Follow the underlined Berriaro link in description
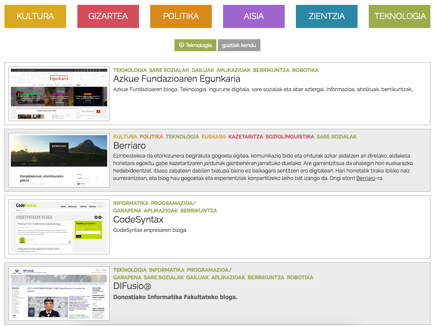 point(366,178)
